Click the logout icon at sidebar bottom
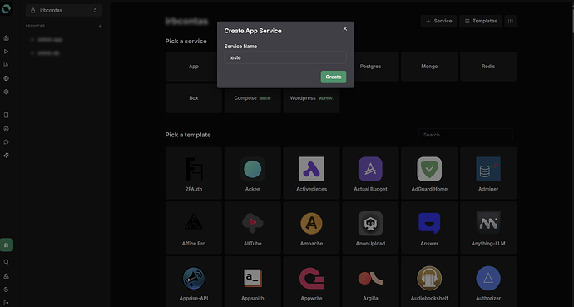574x307 pixels. (x=6, y=303)
